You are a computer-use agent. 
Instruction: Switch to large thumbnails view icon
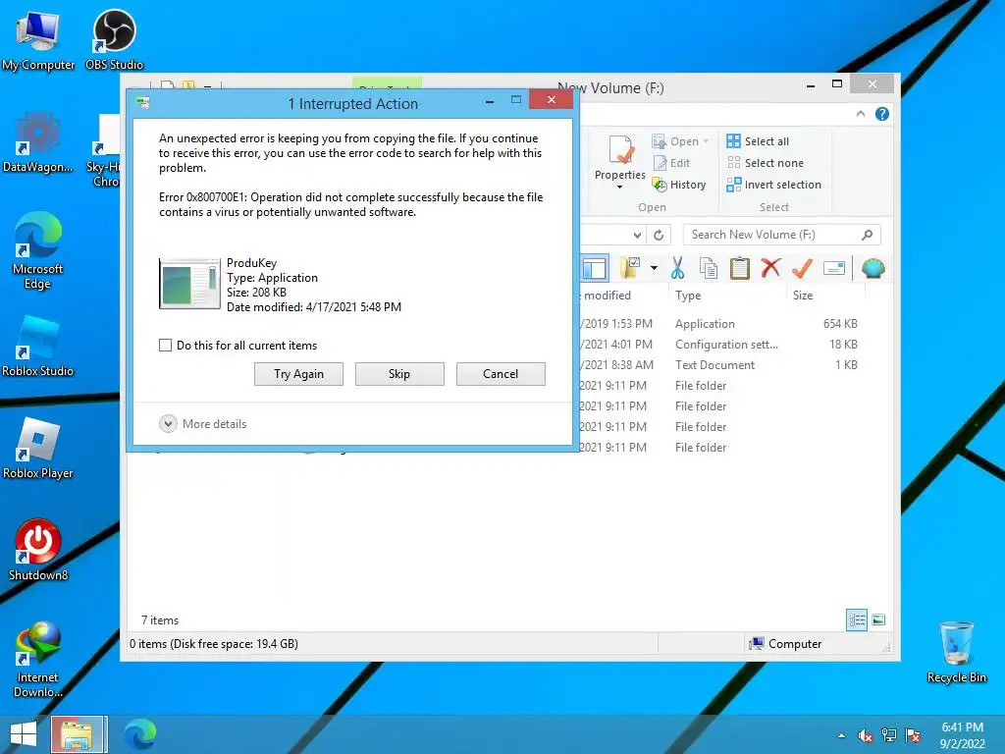[878, 620]
